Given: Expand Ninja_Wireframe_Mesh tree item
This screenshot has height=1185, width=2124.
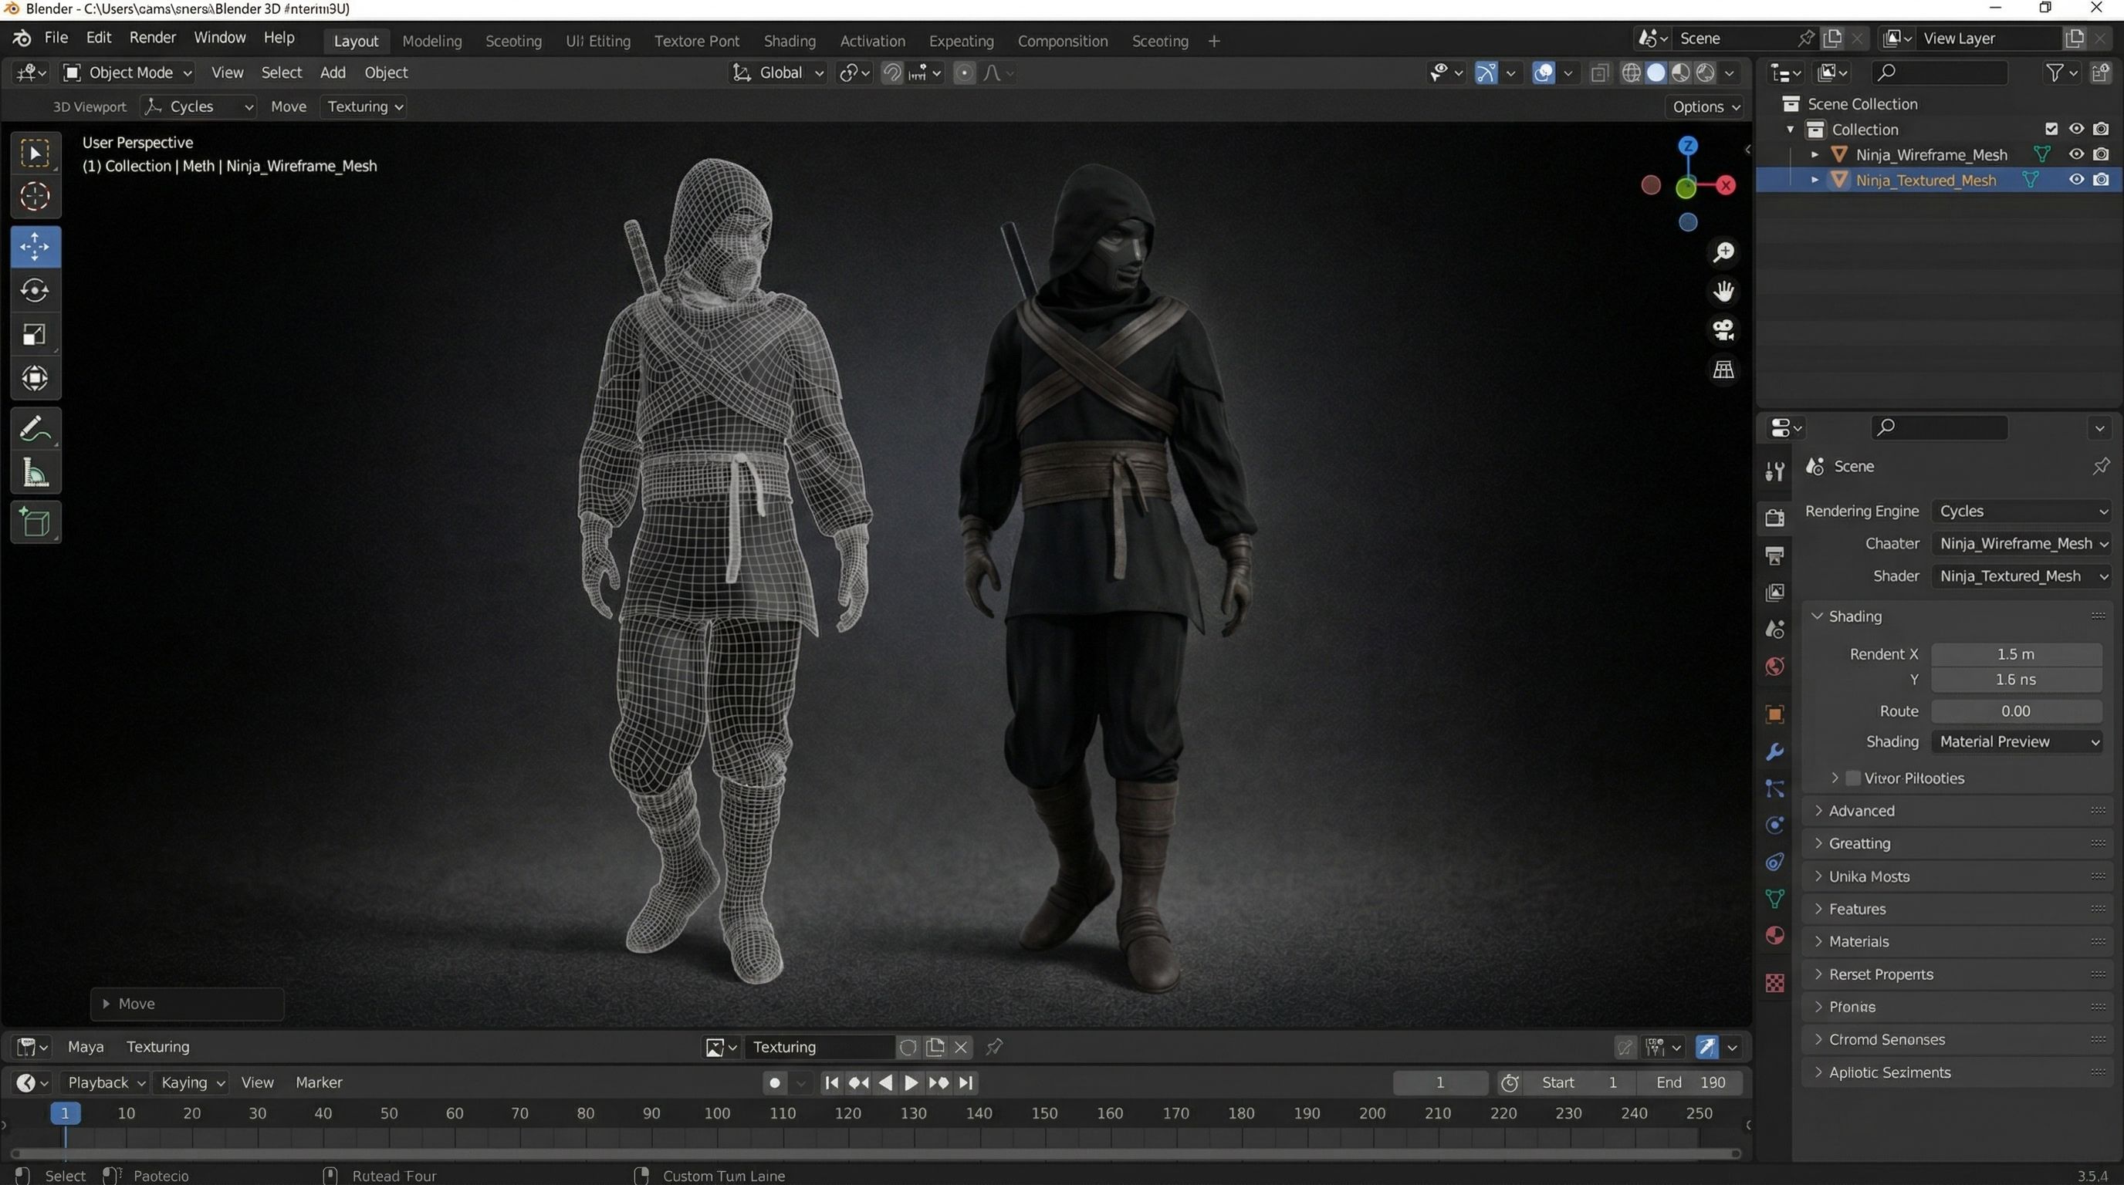Looking at the screenshot, I should click(1814, 154).
